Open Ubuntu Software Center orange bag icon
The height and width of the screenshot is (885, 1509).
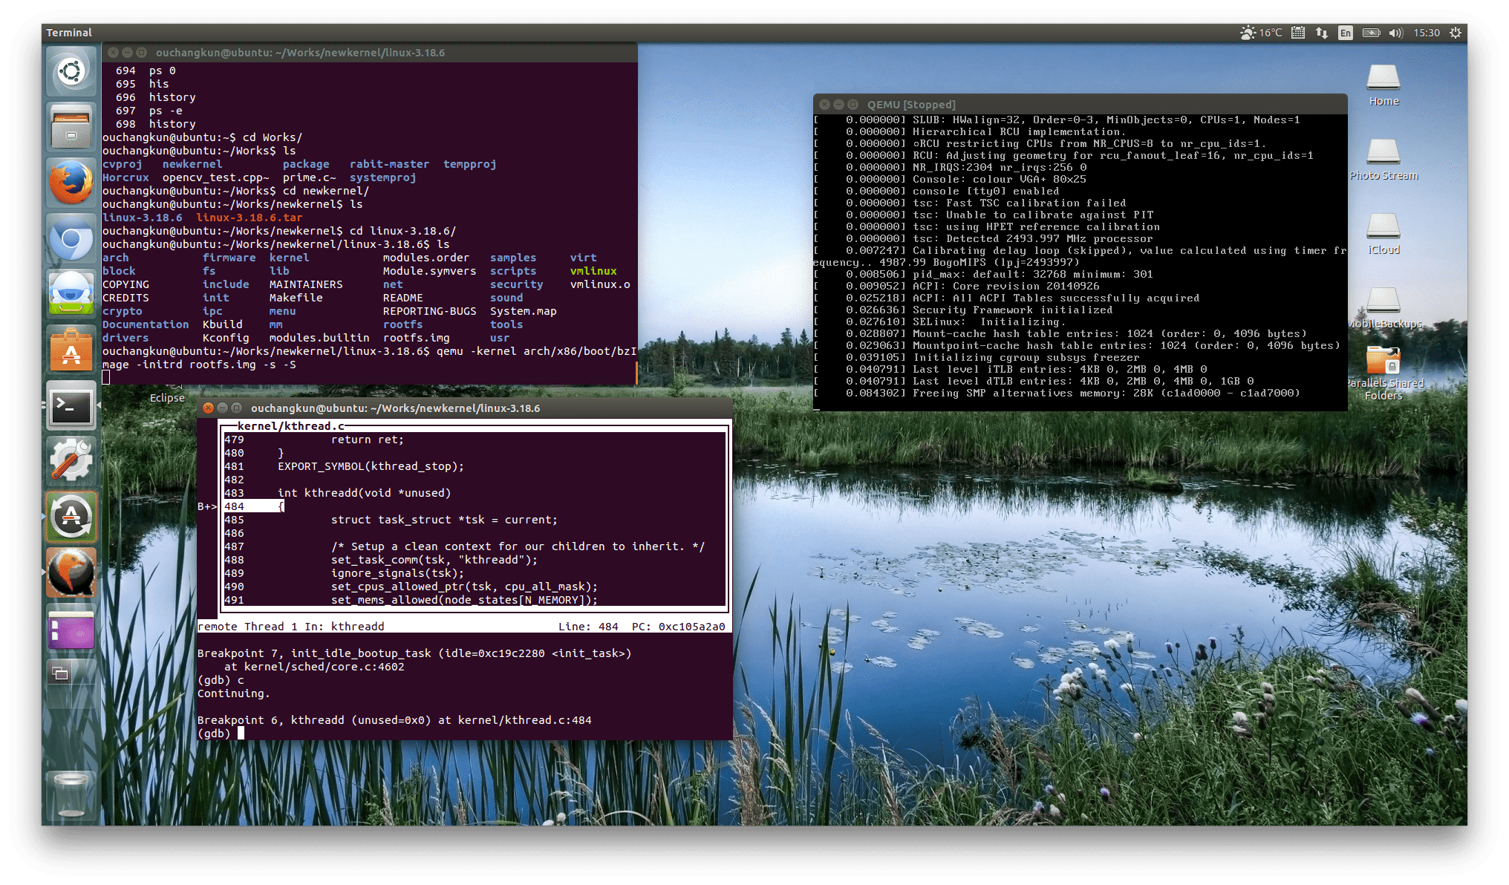pyautogui.click(x=71, y=350)
